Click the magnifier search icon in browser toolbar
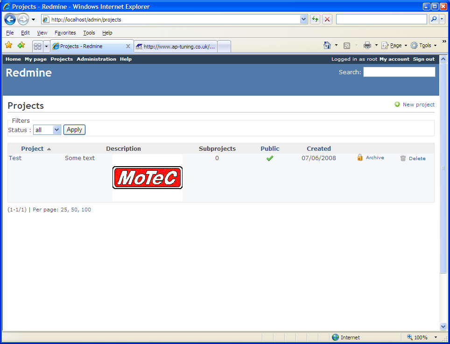The image size is (450, 344). coord(434,19)
